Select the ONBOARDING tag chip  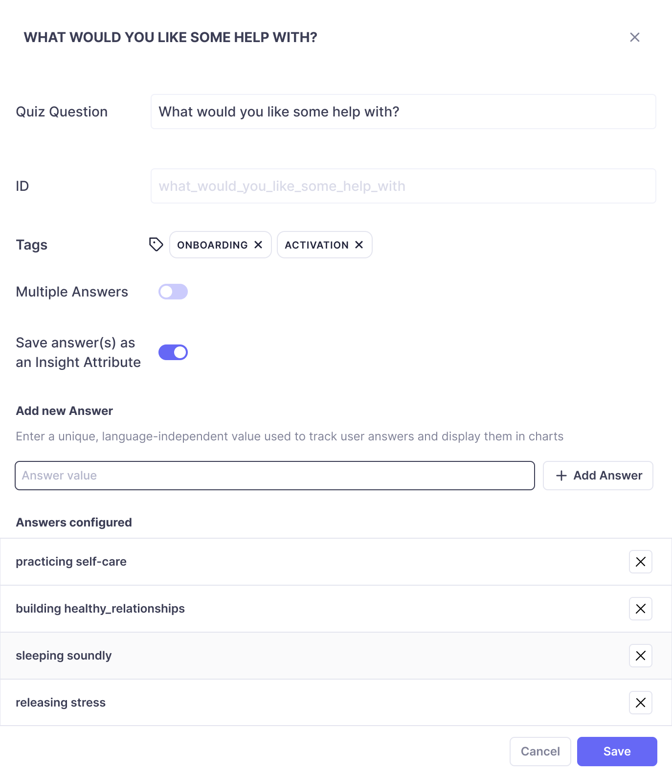[212, 245]
